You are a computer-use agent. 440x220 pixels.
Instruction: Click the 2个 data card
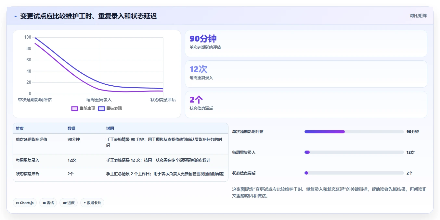306,104
